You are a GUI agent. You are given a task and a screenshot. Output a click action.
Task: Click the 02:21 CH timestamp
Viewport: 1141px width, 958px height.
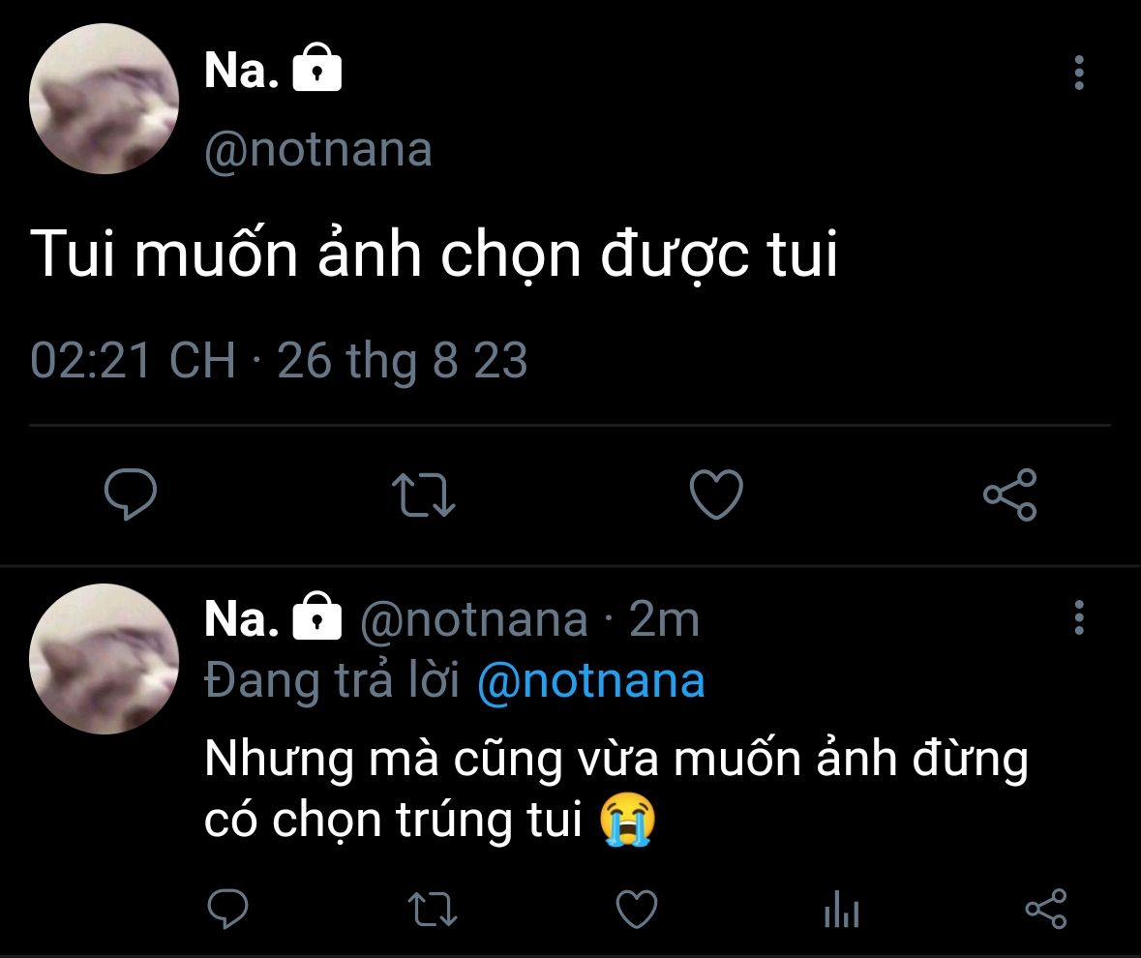[134, 359]
